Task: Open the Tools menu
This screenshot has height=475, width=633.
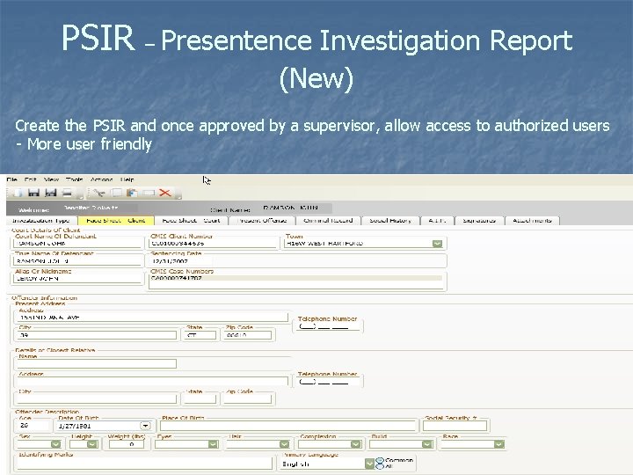Action: (x=74, y=179)
